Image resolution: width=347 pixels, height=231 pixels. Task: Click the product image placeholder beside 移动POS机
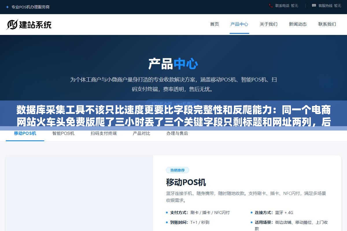80,193
